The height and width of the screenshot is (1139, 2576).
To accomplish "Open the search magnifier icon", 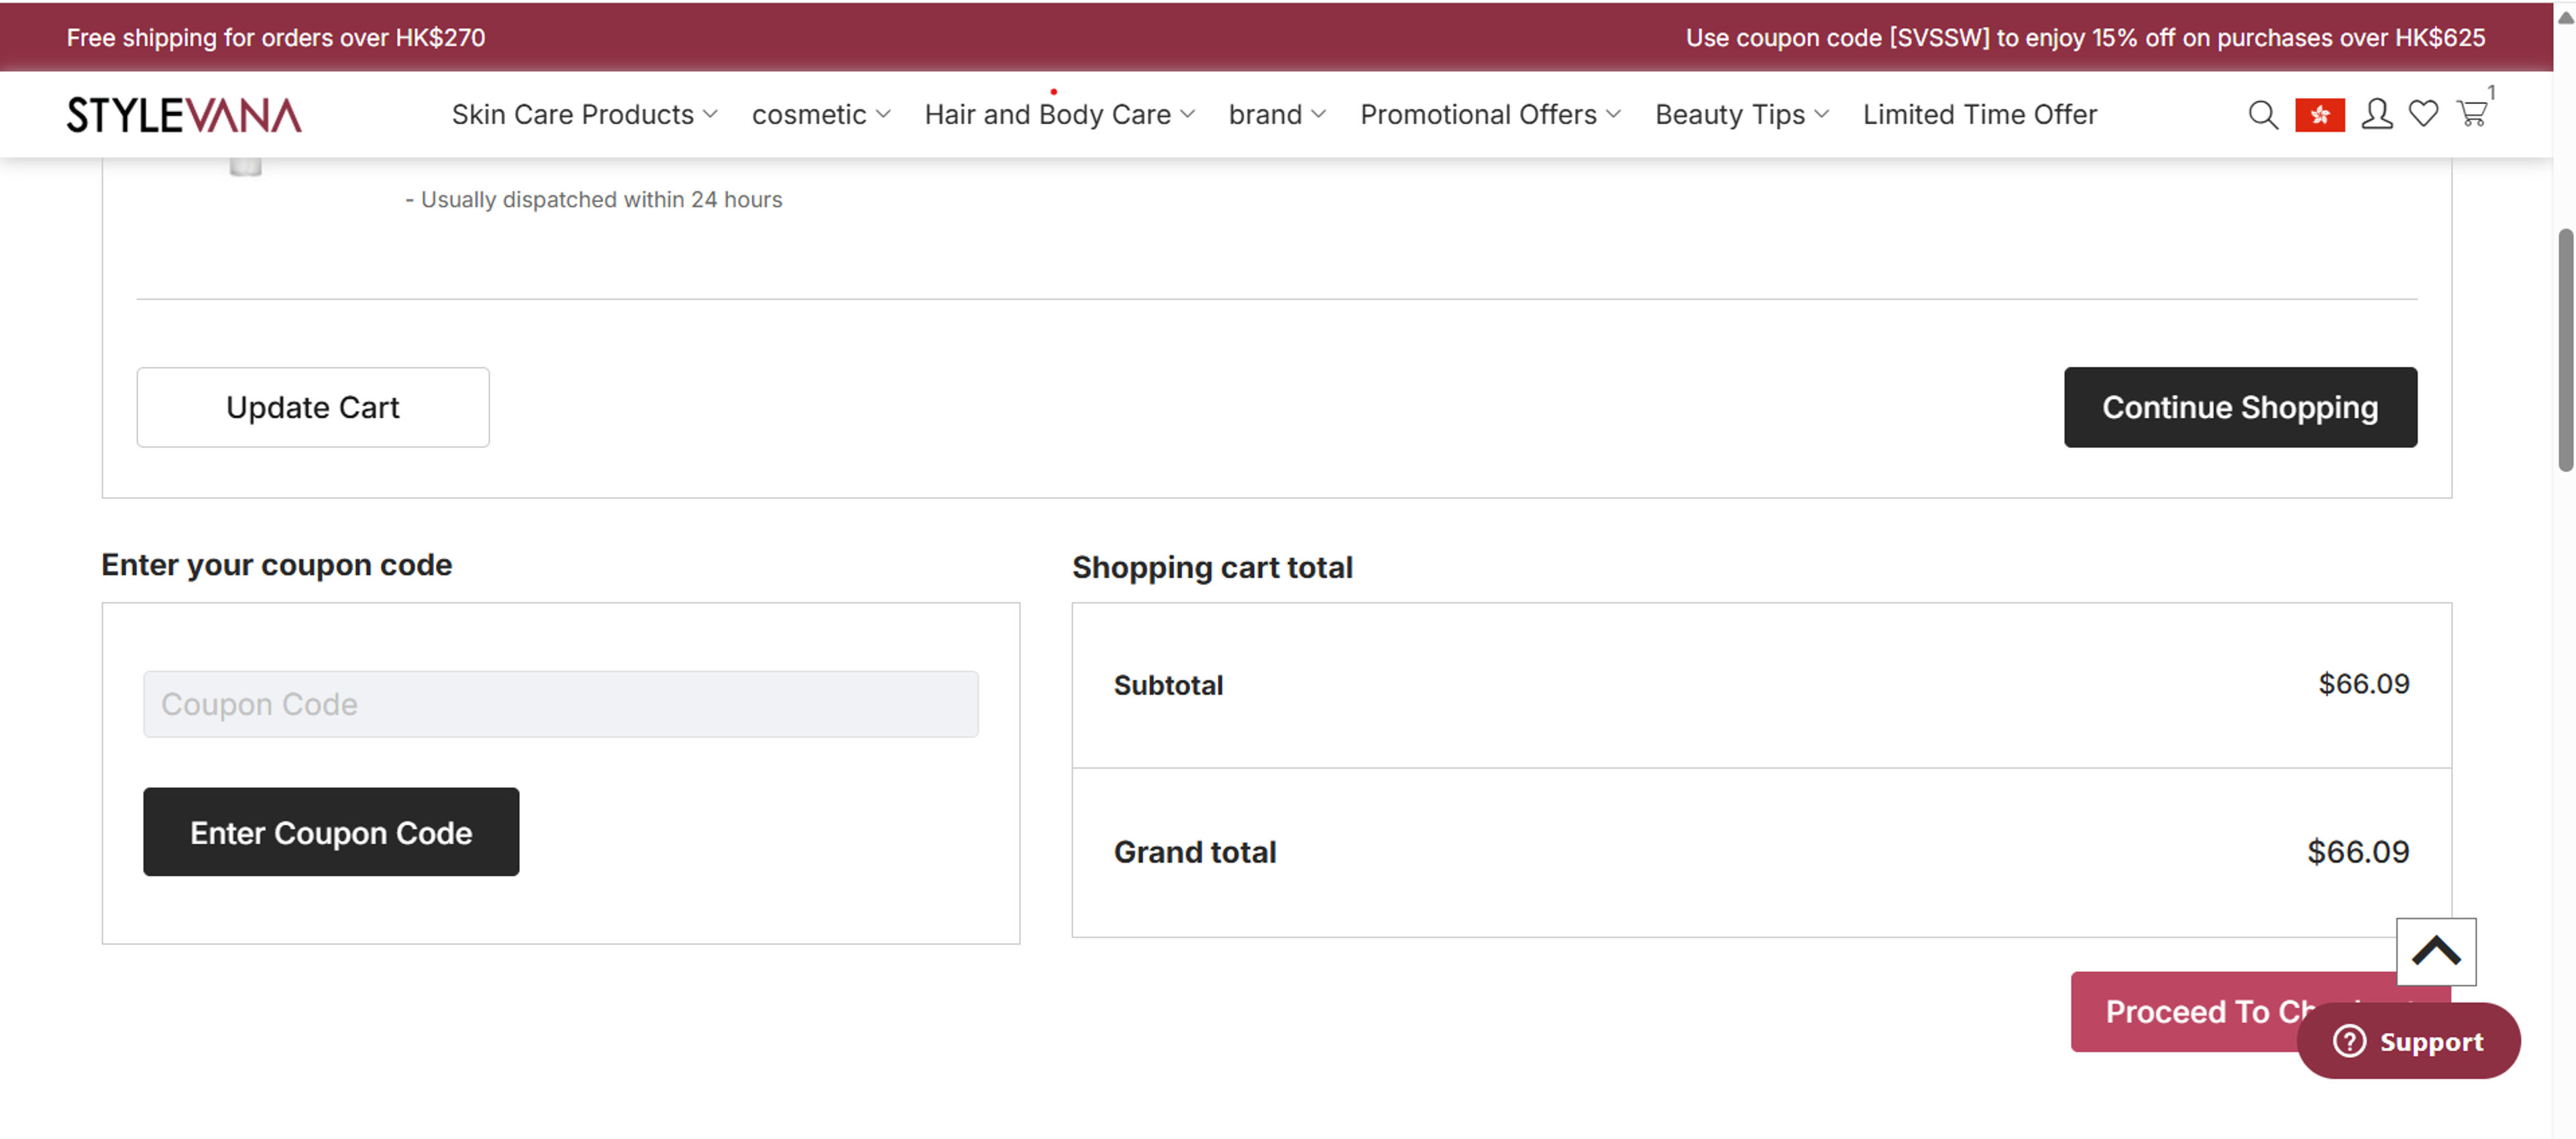I will point(2263,115).
